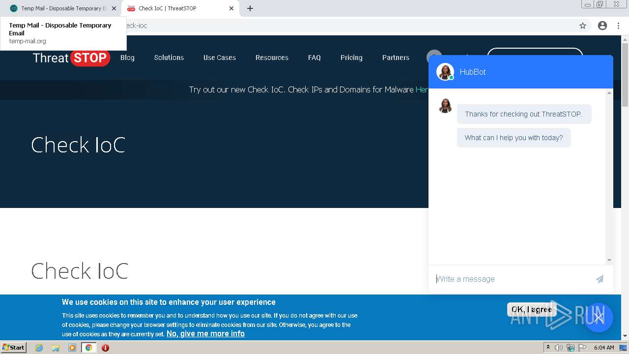The image size is (629, 354).
Task: Click the Chrome taskbar icon
Action: click(x=89, y=348)
